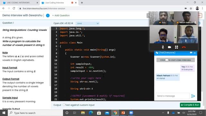
Task: Open the Java language dropdown
Action: (87, 24)
